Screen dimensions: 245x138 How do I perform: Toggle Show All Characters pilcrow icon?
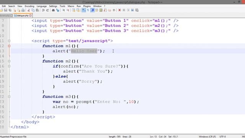[88, 10]
